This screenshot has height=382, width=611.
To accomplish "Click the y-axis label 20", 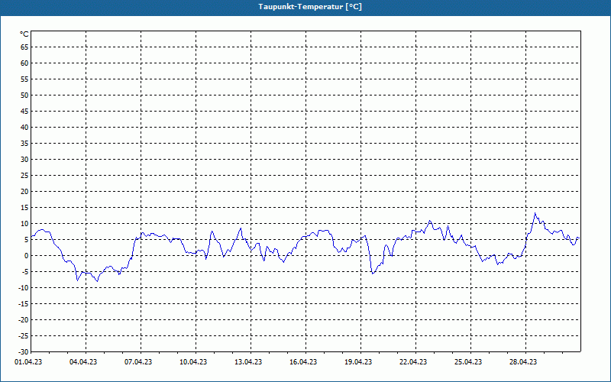I will click(24, 192).
